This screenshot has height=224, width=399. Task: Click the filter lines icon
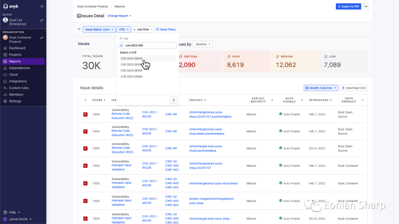79,29
